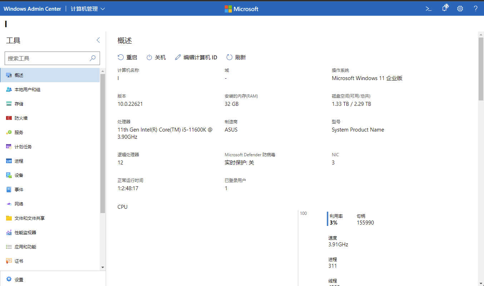Viewport: 484px width, 286px height.
Task: Click the 1:2:48:17 uptime value
Action: click(x=128, y=188)
